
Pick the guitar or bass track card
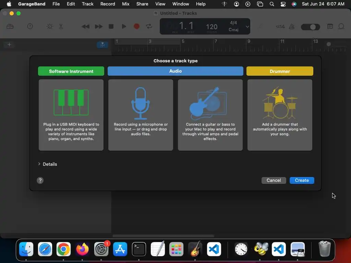[x=210, y=115]
